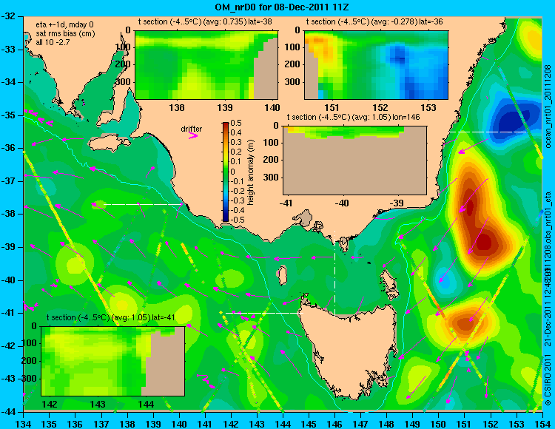Click the -44 latitude axis label
Viewport: 555px width, 429px height.
10,412
